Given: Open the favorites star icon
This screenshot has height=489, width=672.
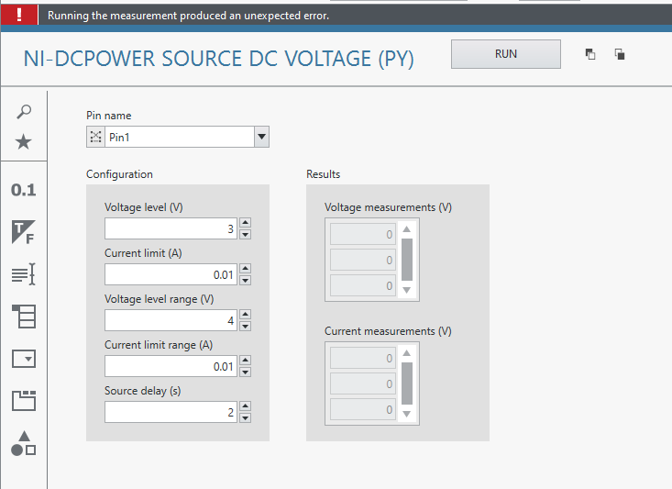Looking at the screenshot, I should click(24, 141).
